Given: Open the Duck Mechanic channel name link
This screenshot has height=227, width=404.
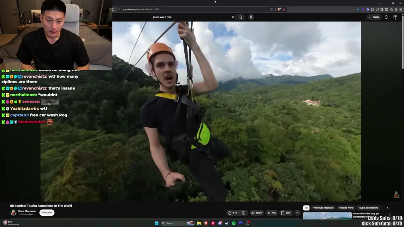Looking at the screenshot, I should (x=27, y=211).
